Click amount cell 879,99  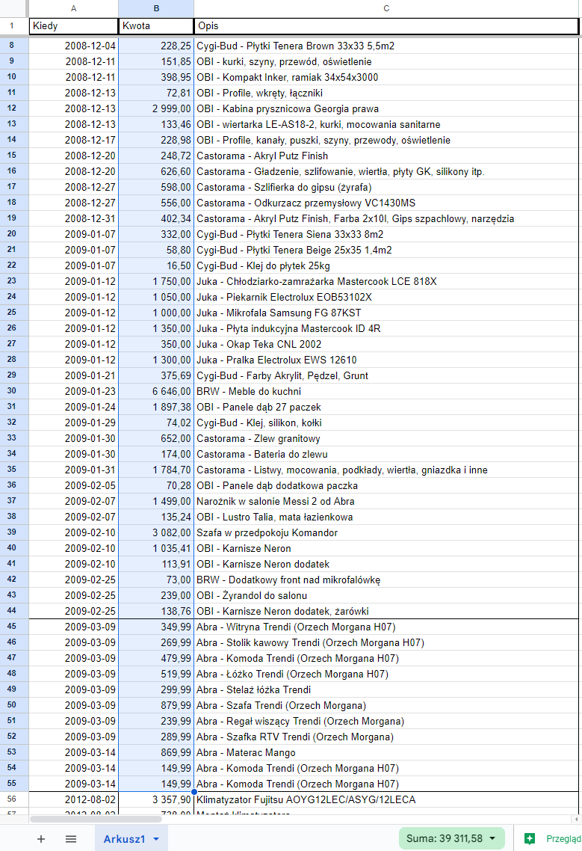coord(156,705)
